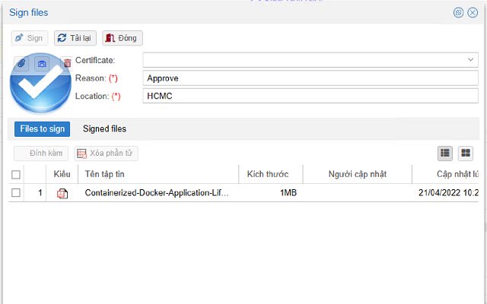Click Xóa phần tử remove button
Image resolution: width=487 pixels, height=304 pixels.
pos(106,154)
